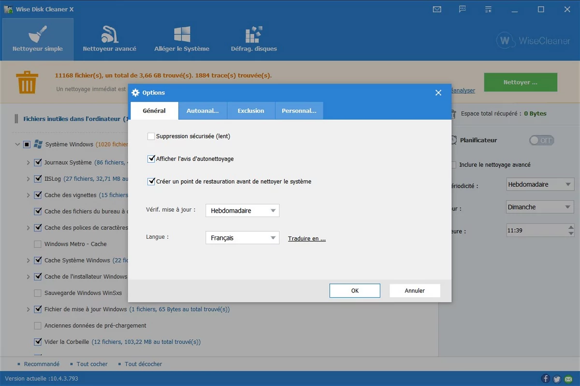Open the Périodicité Hebdomadaire dropdown

540,184
